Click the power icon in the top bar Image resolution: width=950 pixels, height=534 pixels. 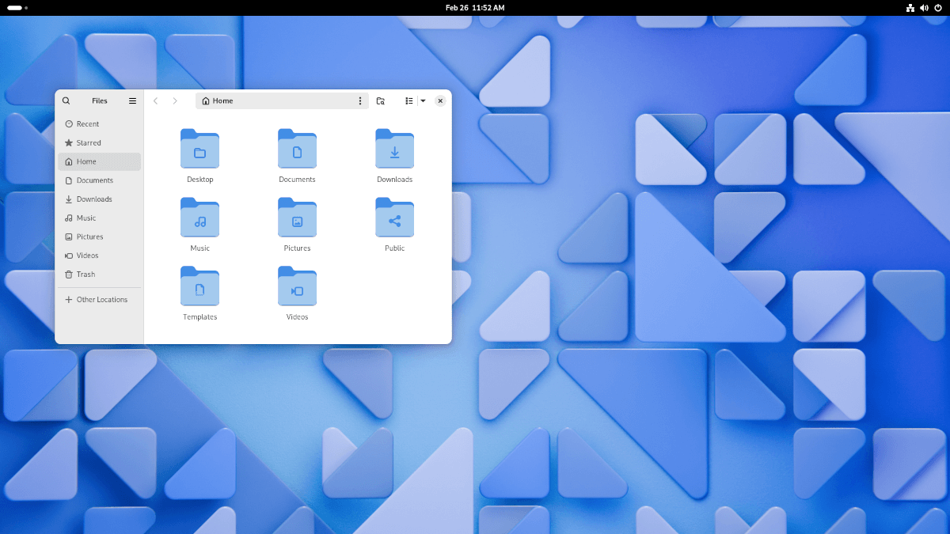pyautogui.click(x=937, y=8)
